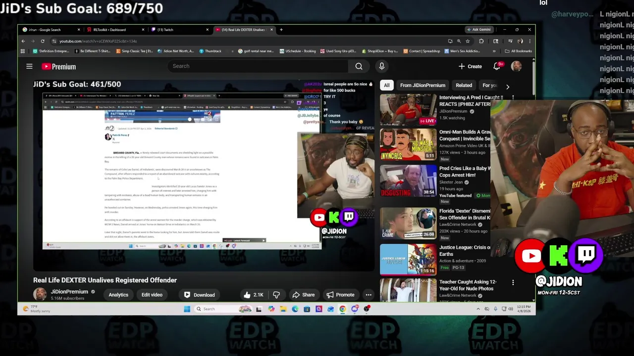Open the YouTube account avatar menu
Screen dimensions: 634x356
[x=516, y=66]
